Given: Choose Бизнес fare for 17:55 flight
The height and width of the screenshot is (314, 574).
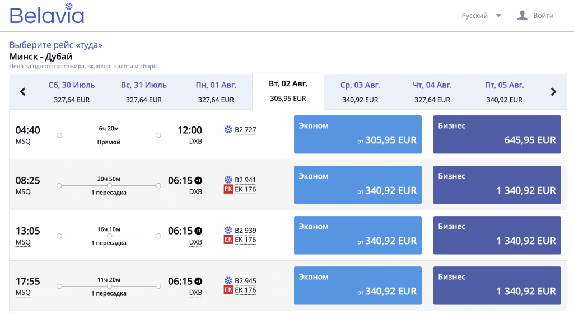Looking at the screenshot, I should (x=497, y=285).
